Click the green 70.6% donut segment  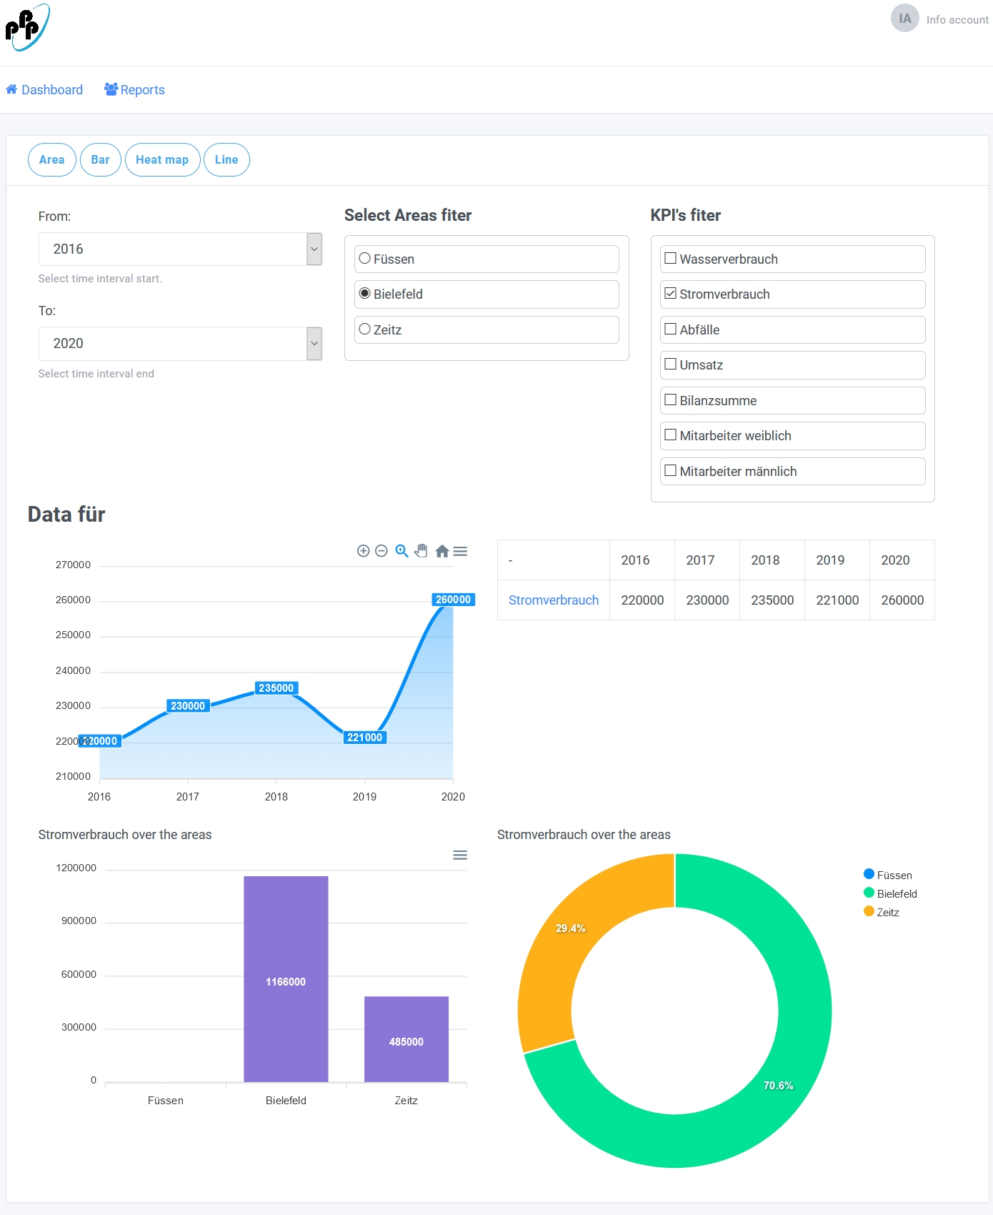point(779,1086)
